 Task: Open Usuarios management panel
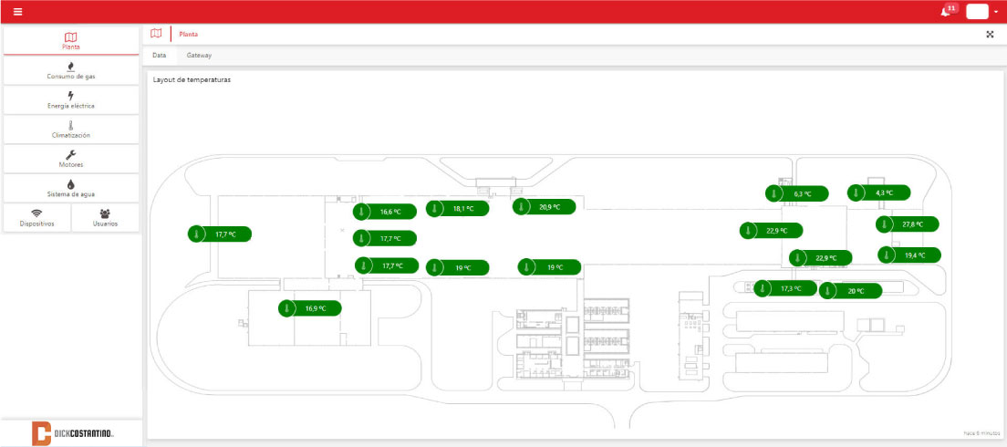pos(105,217)
